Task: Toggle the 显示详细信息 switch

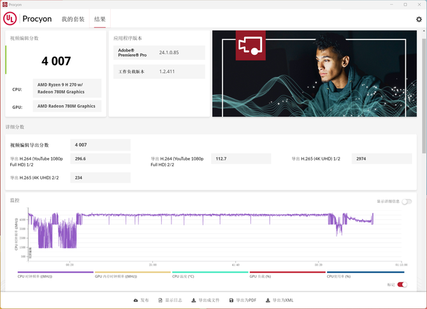Action: 407,201
